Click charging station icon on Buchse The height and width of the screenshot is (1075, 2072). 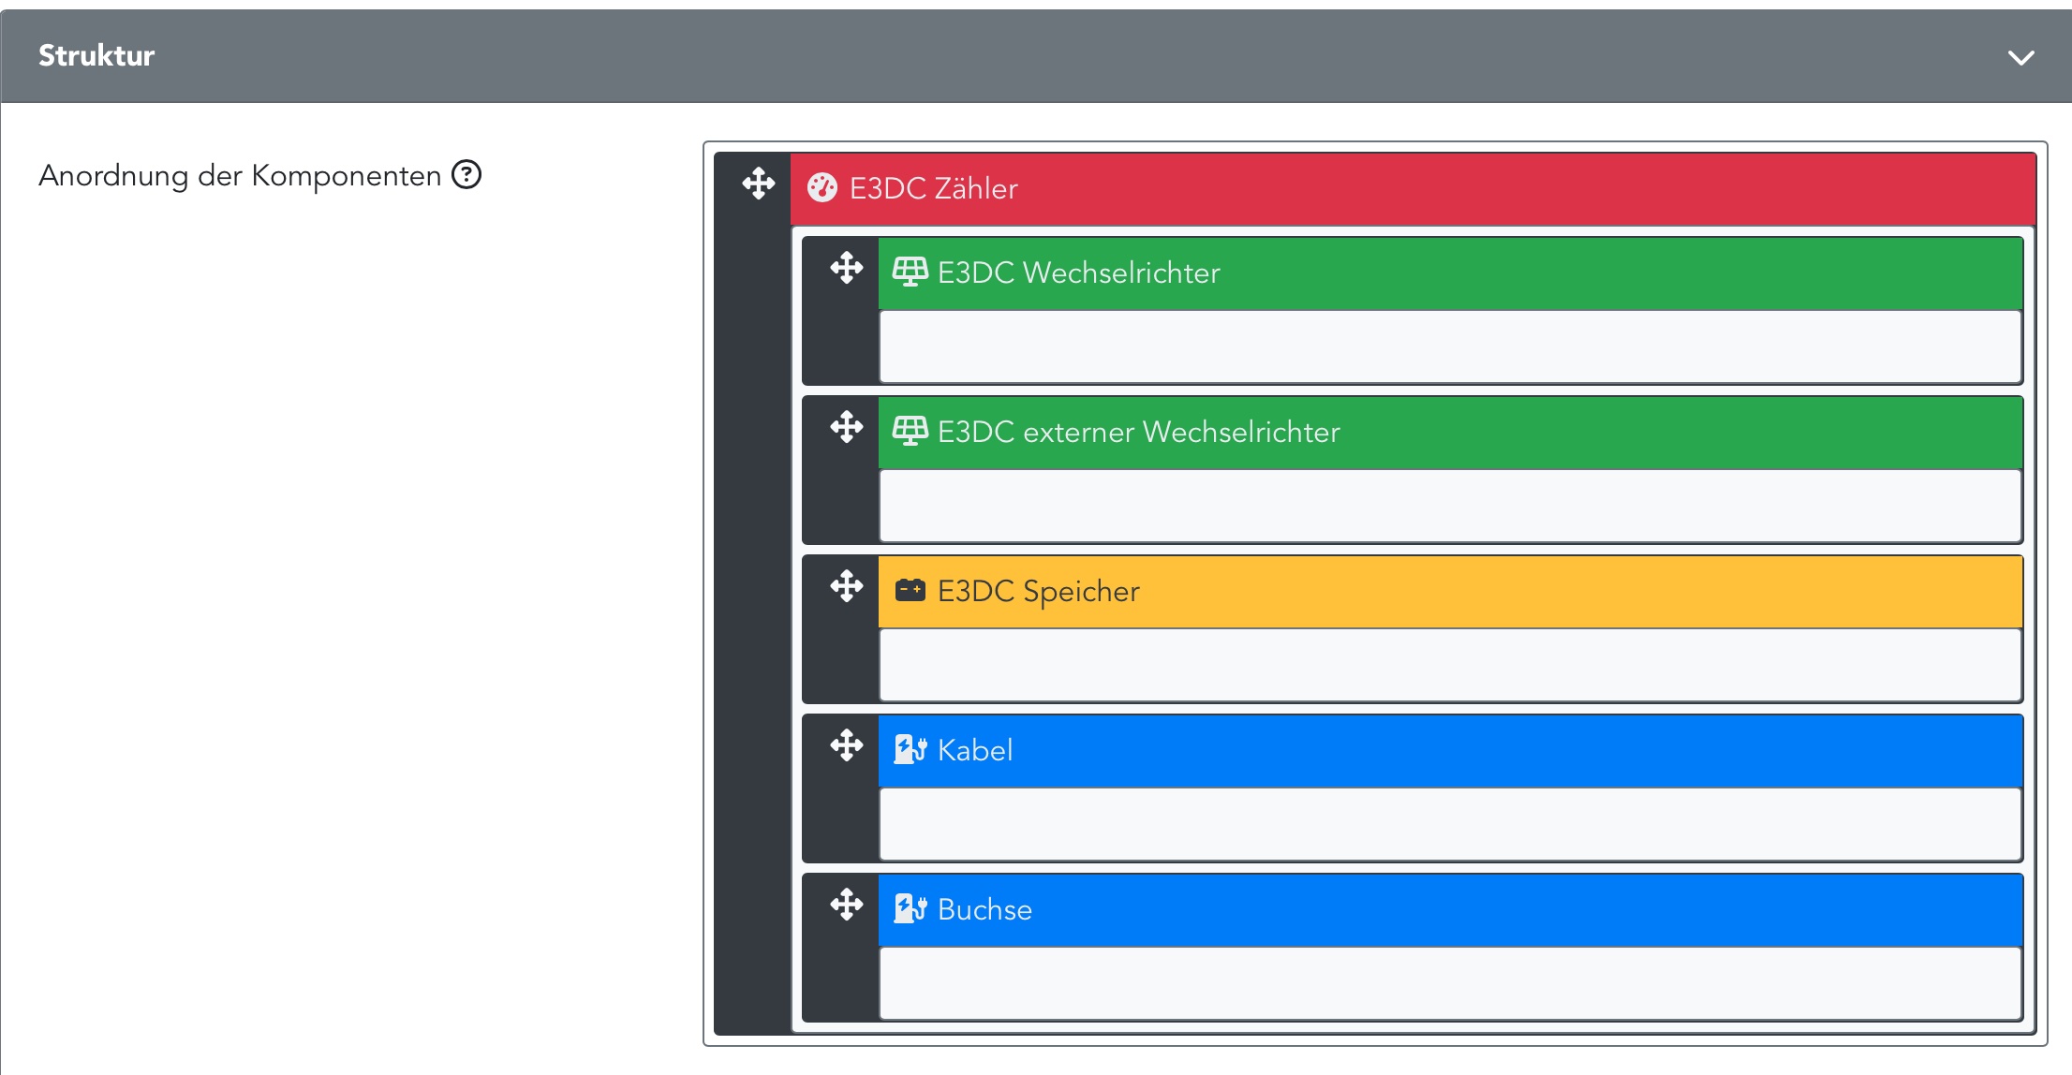tap(909, 909)
